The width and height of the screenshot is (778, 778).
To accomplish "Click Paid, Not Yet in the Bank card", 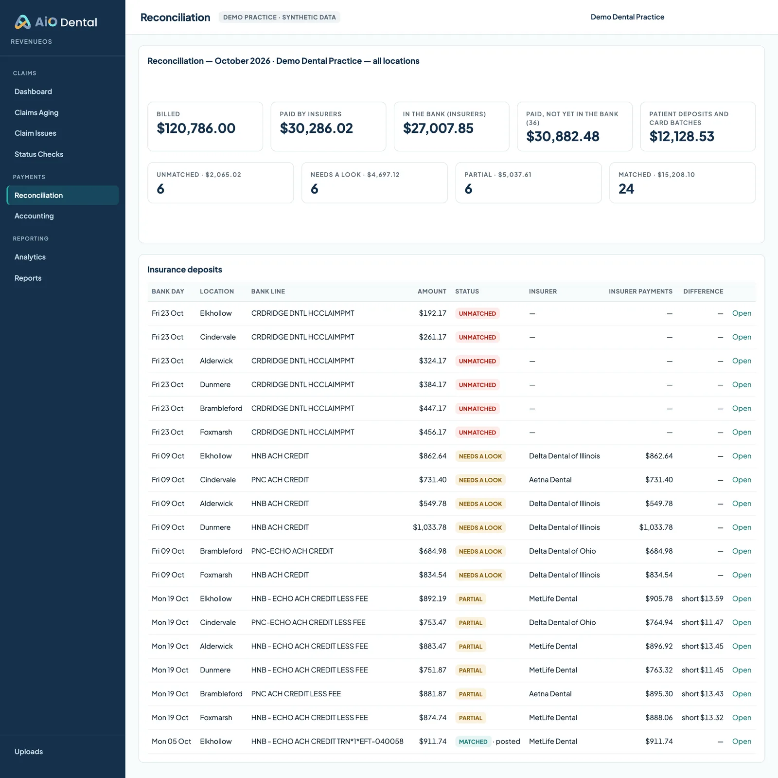I will pos(575,127).
